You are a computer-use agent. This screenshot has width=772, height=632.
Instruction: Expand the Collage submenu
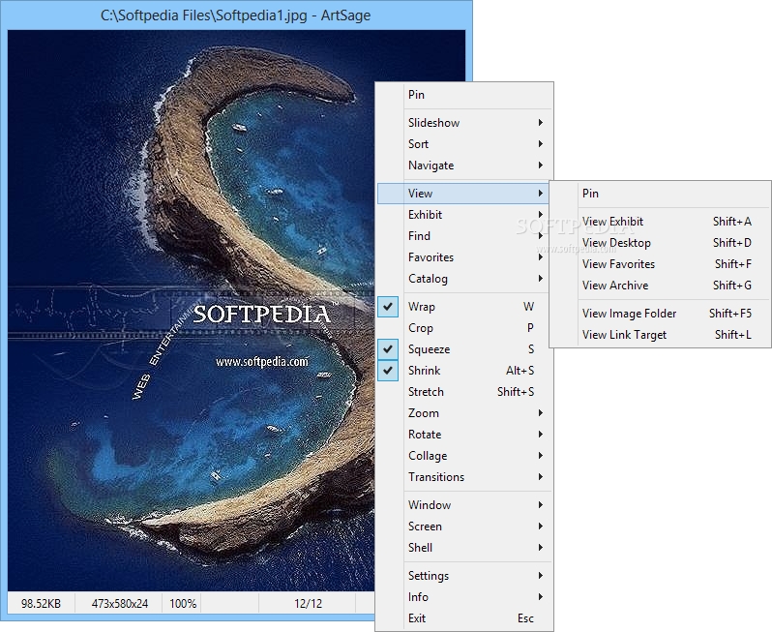[x=464, y=456]
